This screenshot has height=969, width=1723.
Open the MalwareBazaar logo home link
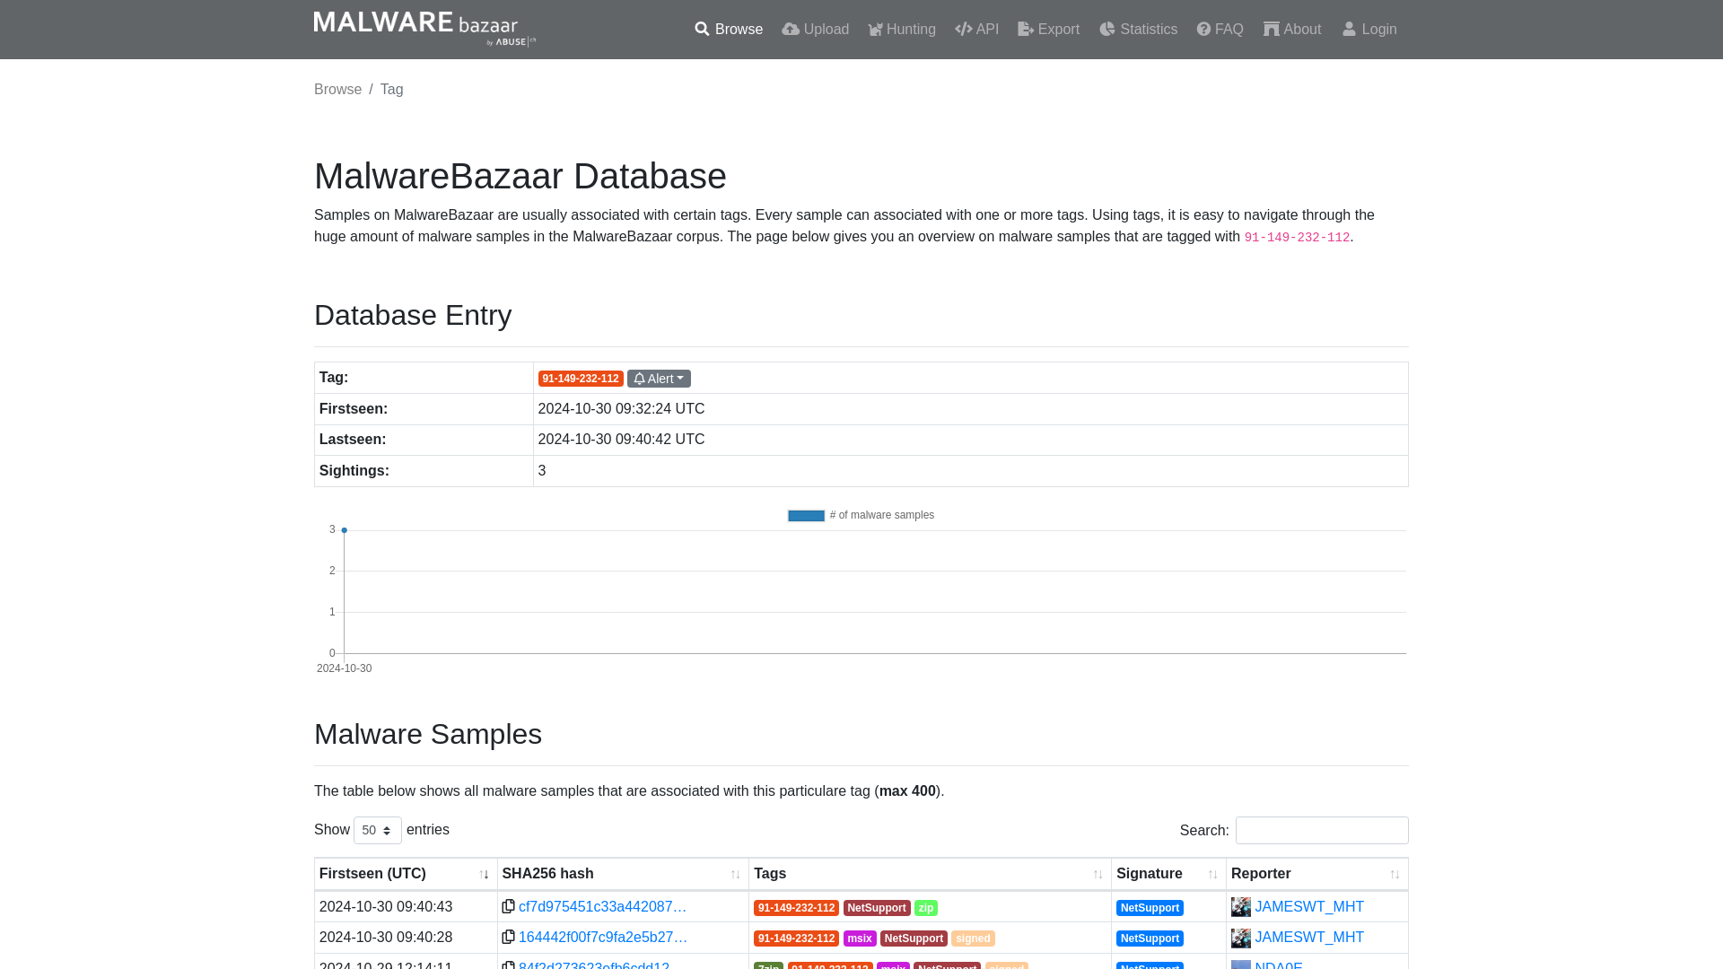tap(424, 29)
